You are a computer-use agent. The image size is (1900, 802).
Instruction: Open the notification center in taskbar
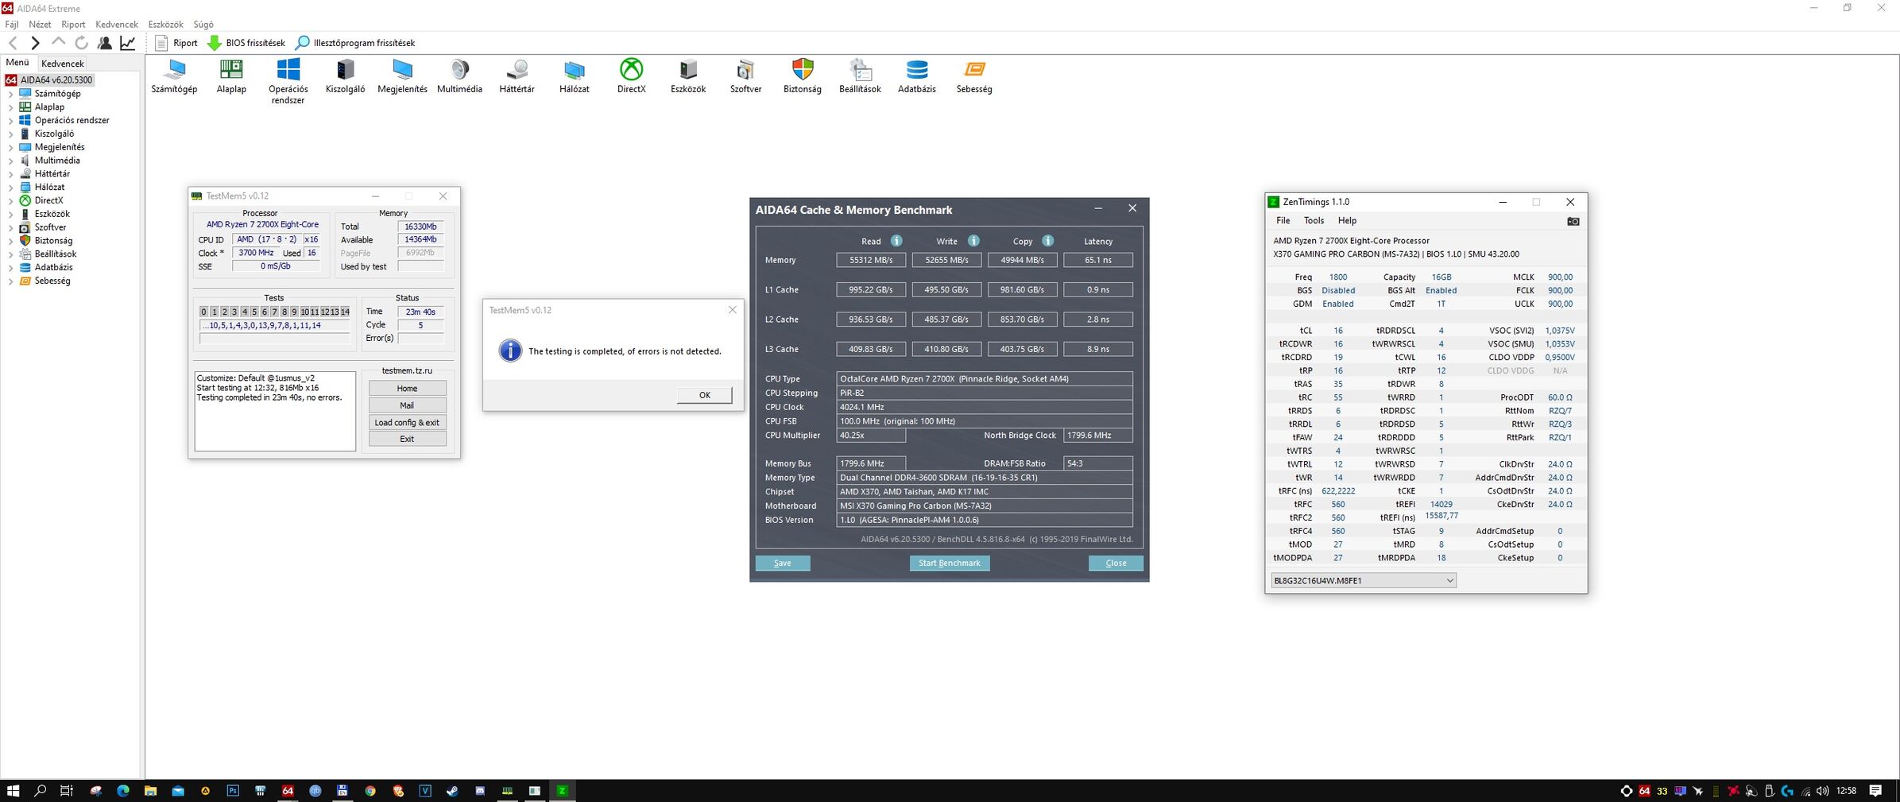coord(1875,791)
